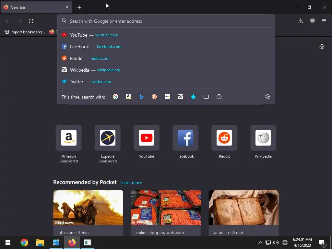Search this time with Wikipedia icon
The height and width of the screenshot is (249, 332).
pyautogui.click(x=180, y=97)
